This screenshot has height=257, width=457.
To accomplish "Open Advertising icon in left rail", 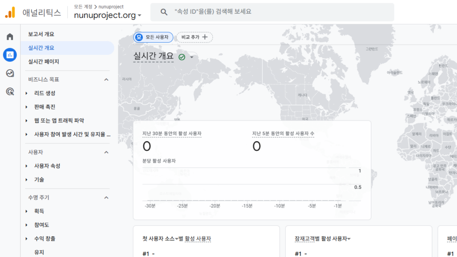I will point(10,91).
